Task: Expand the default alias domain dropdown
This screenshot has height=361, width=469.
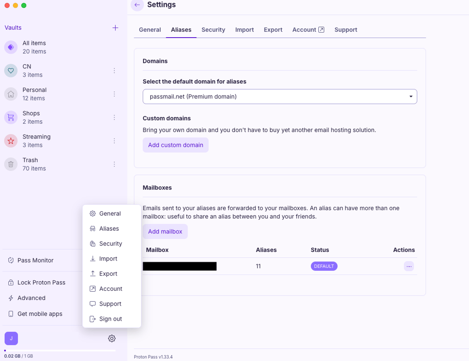Action: pos(280,96)
